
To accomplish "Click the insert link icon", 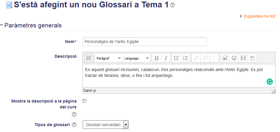I will (196, 58).
